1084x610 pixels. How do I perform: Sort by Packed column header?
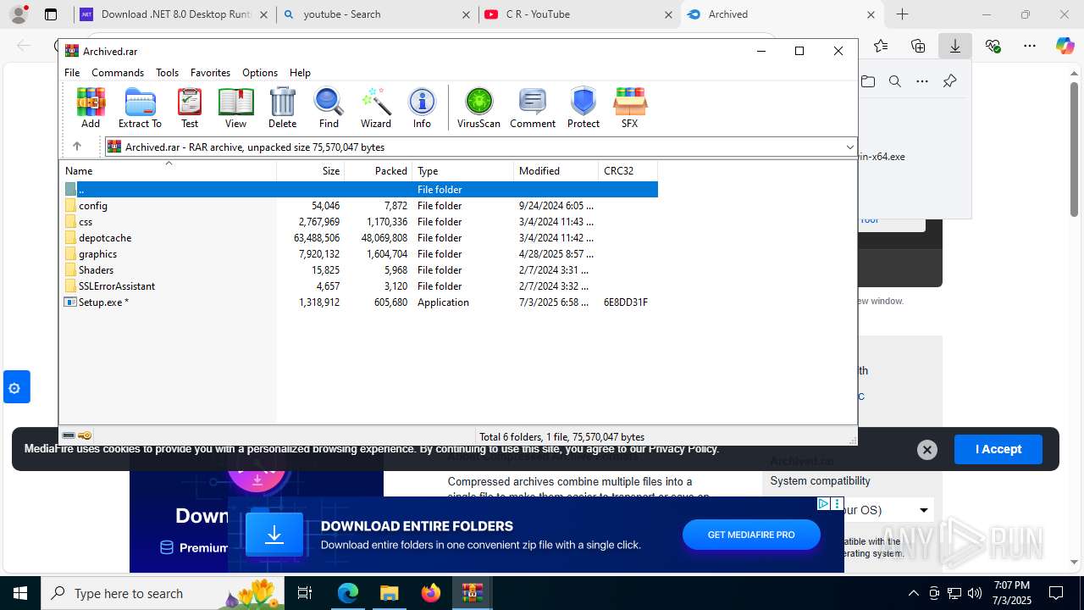(379, 171)
